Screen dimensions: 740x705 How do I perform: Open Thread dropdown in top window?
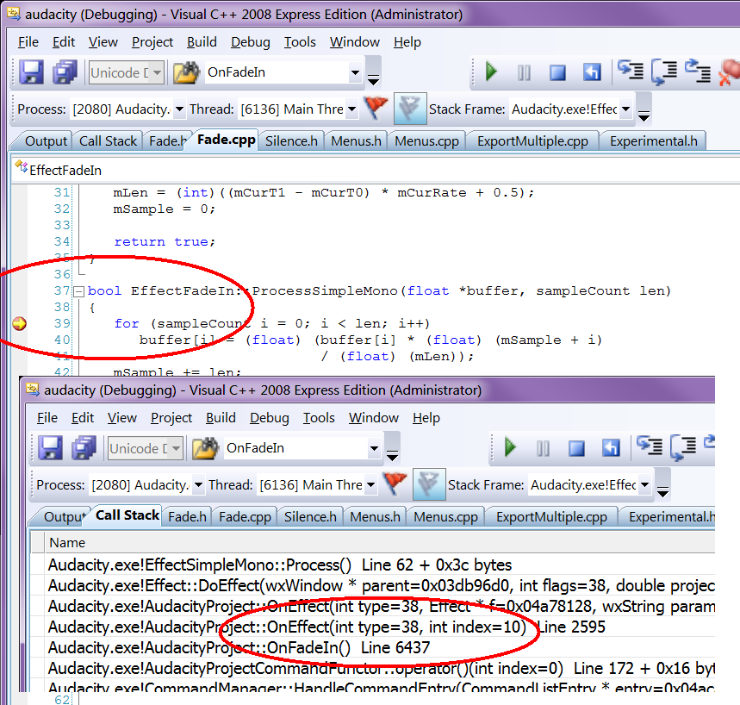click(x=351, y=109)
